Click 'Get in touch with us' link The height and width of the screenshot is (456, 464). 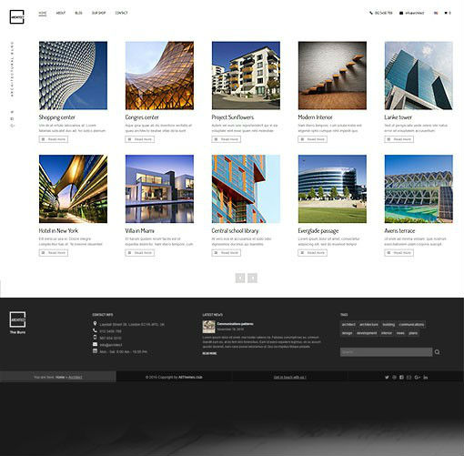pyautogui.click(x=290, y=377)
